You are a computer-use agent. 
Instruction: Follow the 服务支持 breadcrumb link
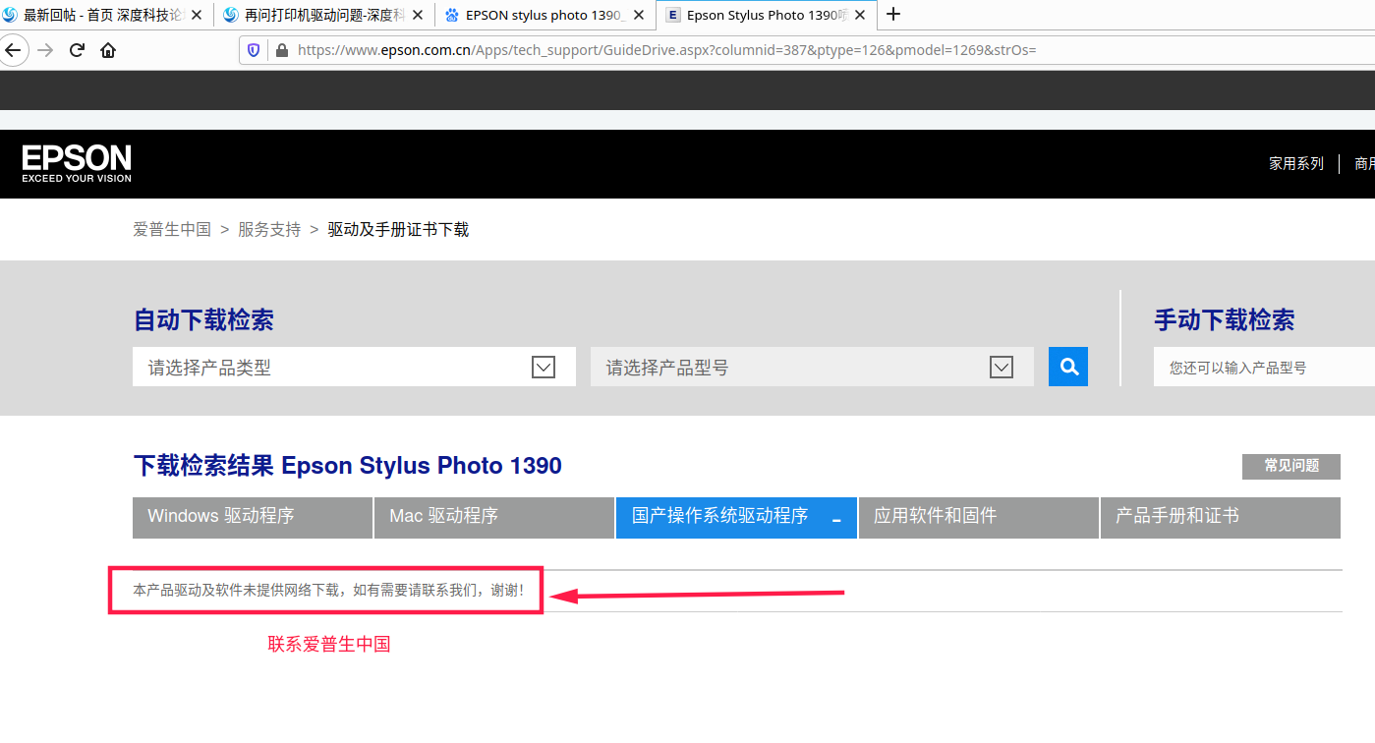(269, 229)
